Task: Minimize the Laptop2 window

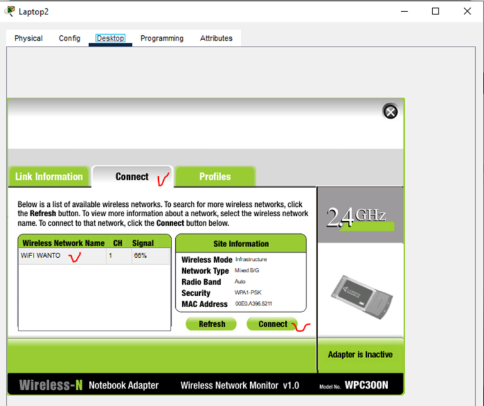Action: [x=405, y=11]
